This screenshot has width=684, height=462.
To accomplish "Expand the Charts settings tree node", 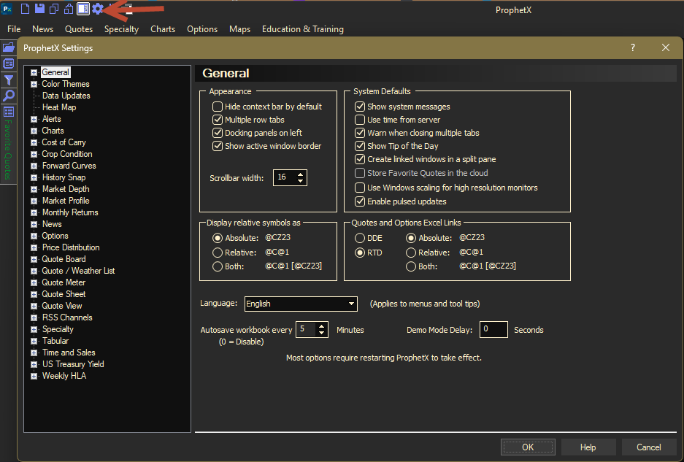I will coord(34,131).
